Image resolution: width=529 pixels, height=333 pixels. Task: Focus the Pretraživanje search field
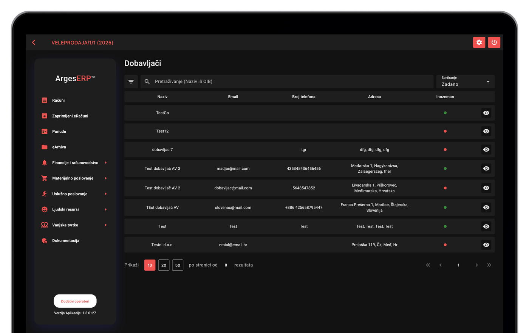point(287,82)
